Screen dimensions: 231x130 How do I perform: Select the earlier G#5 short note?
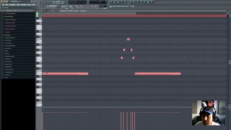[124, 50]
